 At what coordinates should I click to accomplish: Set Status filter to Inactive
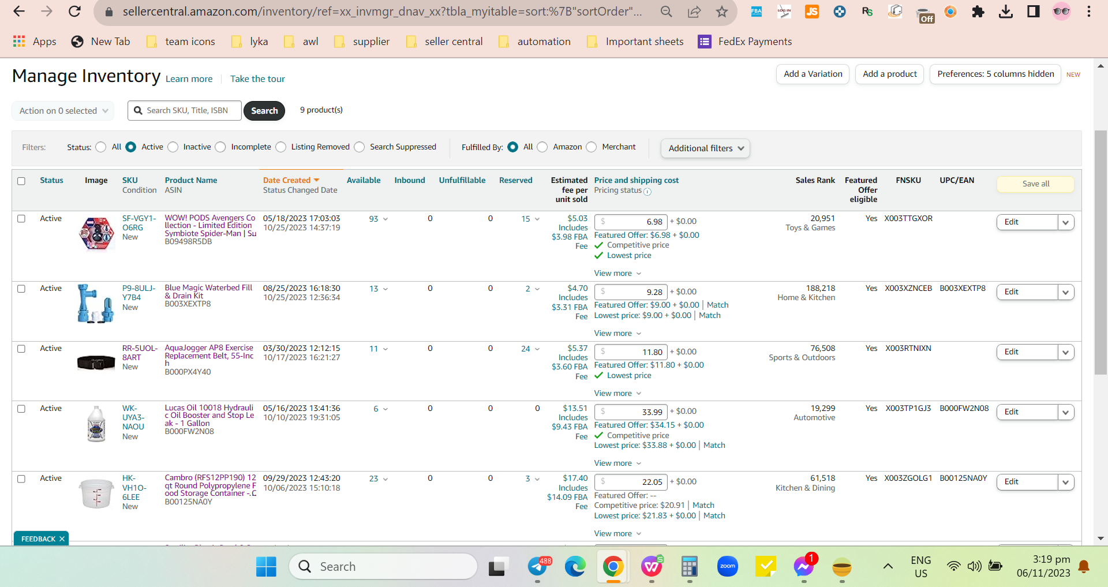(x=173, y=147)
